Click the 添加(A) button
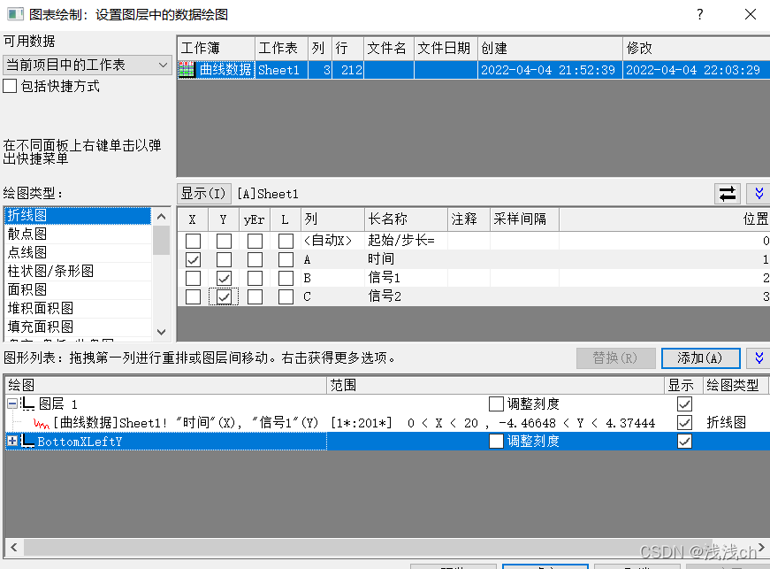This screenshot has width=770, height=569. pos(700,358)
